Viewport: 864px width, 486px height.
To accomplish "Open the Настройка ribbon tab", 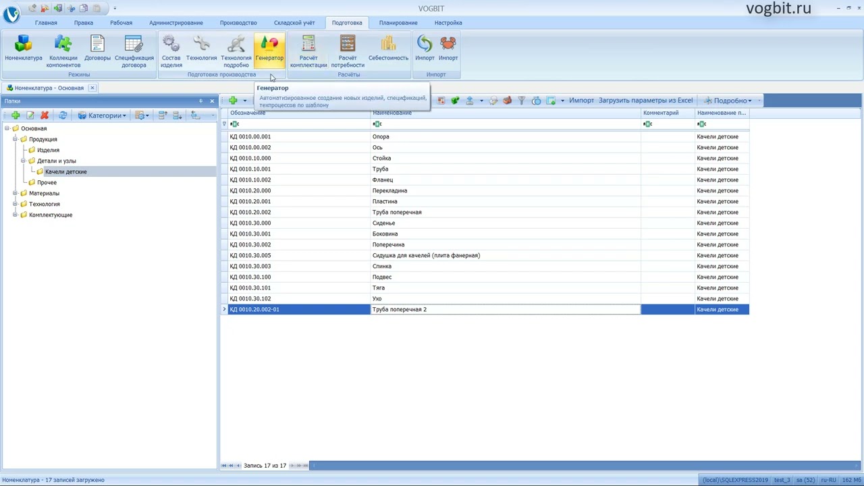I will pos(448,23).
